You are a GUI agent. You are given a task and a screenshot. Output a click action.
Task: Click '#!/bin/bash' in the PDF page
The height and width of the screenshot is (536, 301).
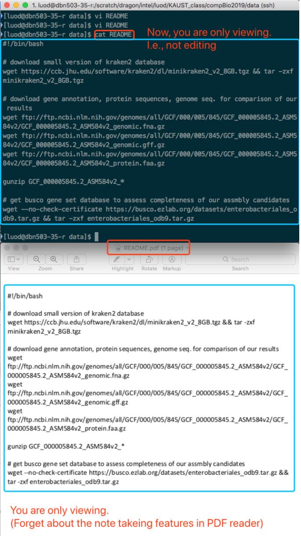pos(25,296)
